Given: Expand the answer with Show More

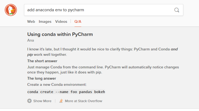Looking at the screenshot, I should pyautogui.click(x=42, y=101).
